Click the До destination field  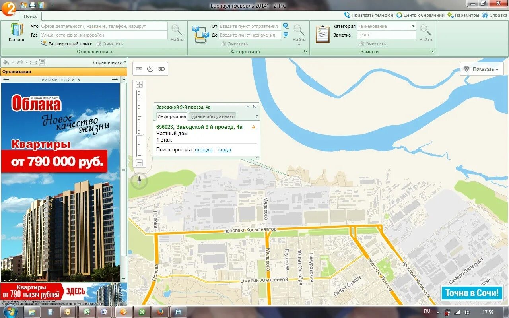[250, 35]
